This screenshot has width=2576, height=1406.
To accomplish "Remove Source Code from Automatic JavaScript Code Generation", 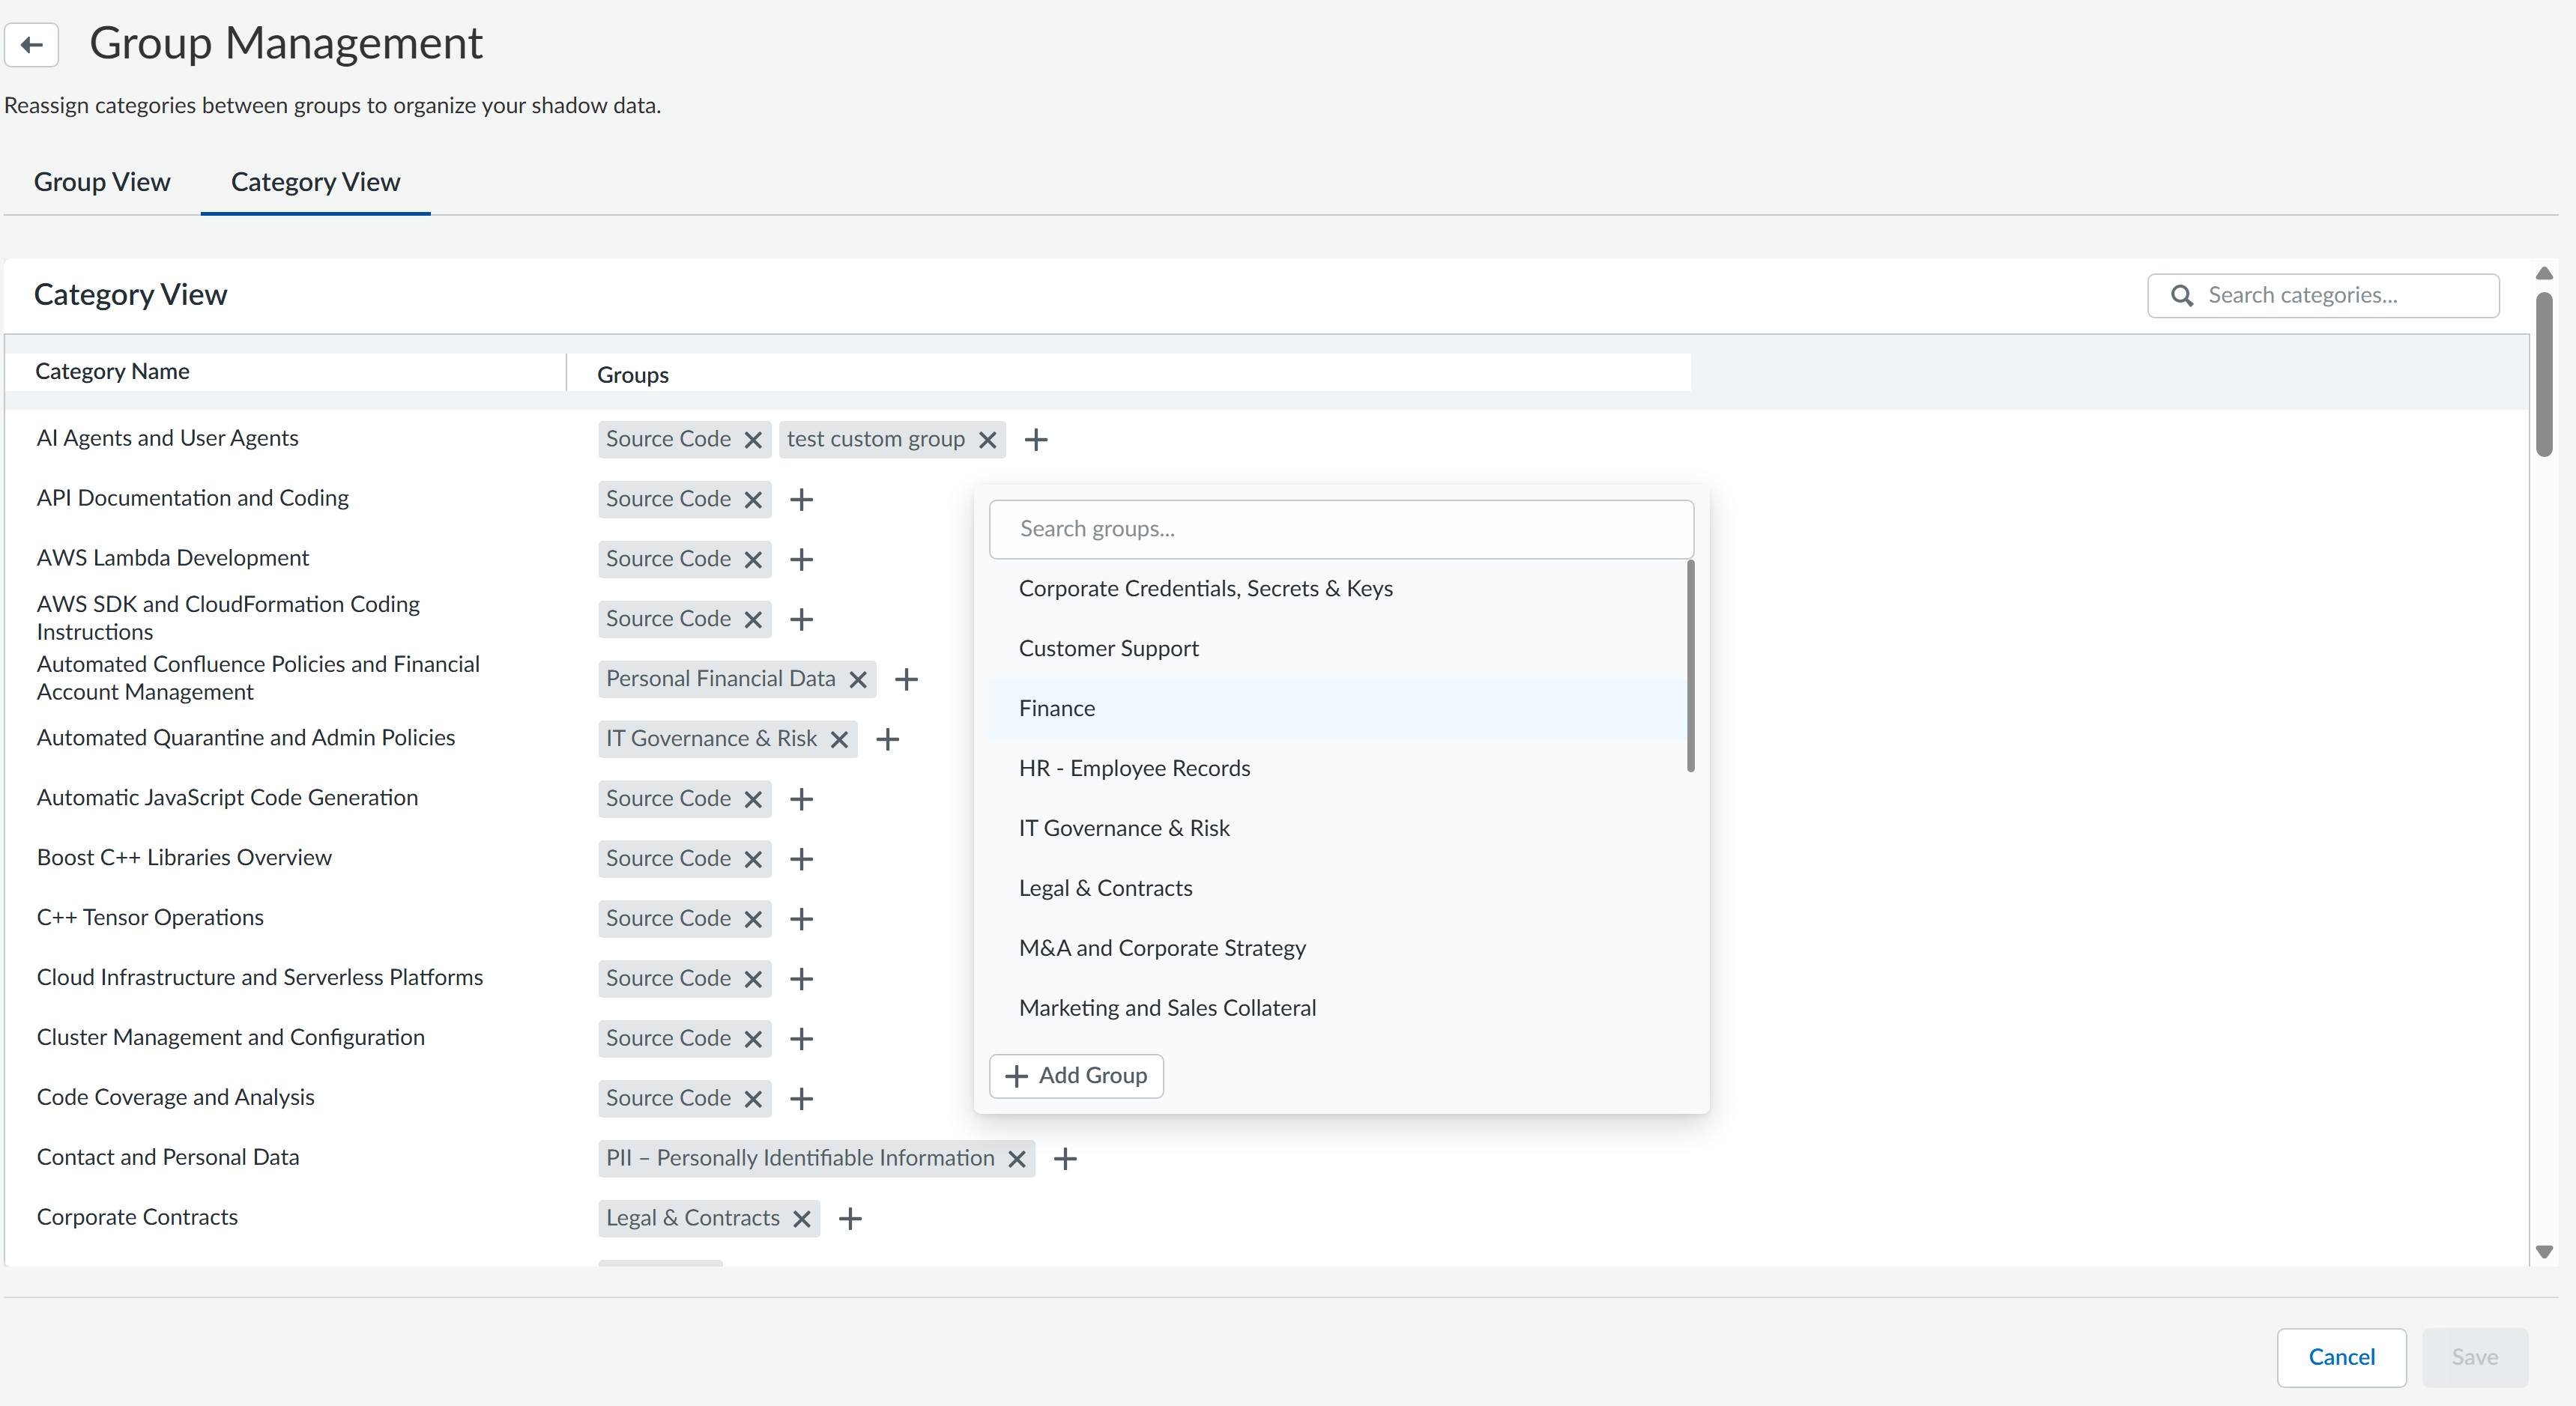I will [753, 800].
